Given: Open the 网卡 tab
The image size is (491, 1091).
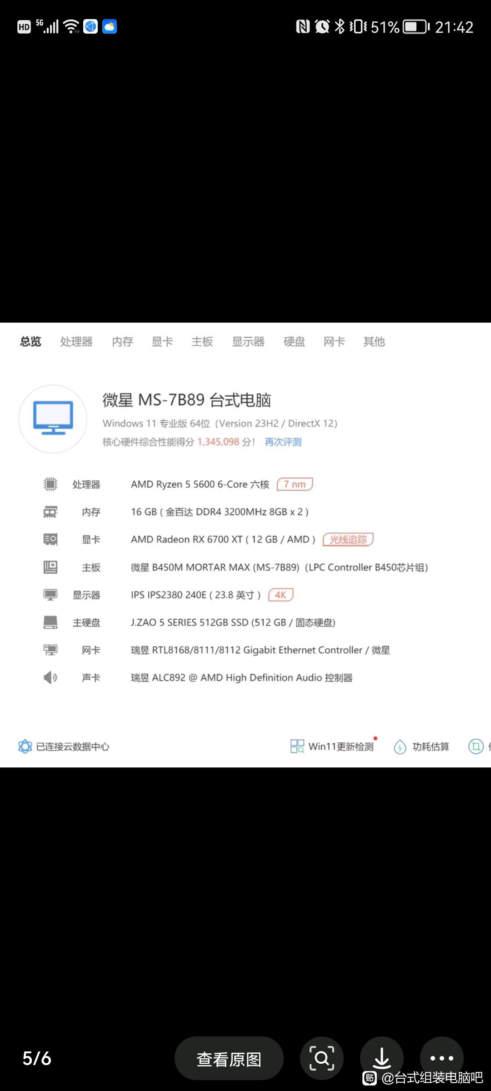Looking at the screenshot, I should [334, 341].
